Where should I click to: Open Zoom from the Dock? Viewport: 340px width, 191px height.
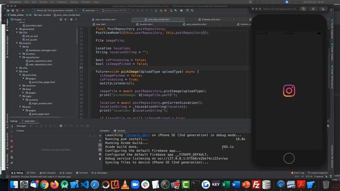click(x=135, y=185)
